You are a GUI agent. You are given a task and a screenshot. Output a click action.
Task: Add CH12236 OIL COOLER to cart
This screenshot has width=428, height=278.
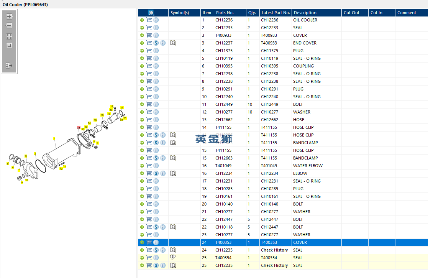click(x=149, y=20)
